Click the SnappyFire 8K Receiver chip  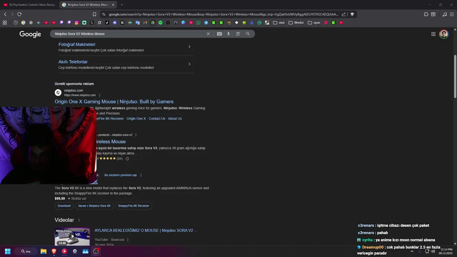[134, 206]
